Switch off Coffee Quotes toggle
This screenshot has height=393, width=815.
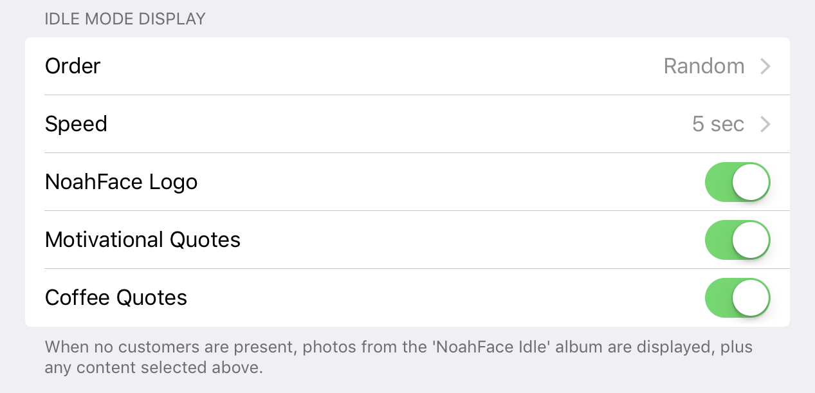point(737,298)
